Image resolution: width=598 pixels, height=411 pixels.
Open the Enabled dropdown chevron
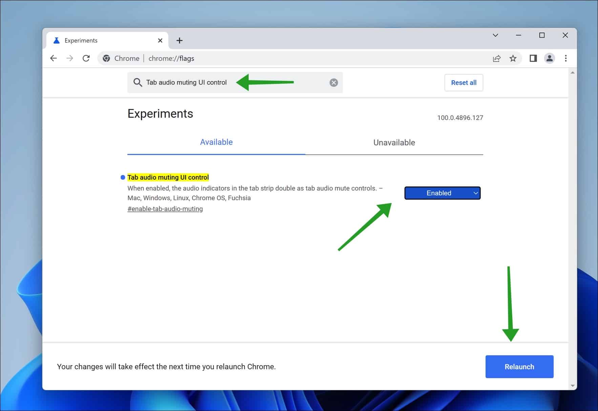[476, 193]
